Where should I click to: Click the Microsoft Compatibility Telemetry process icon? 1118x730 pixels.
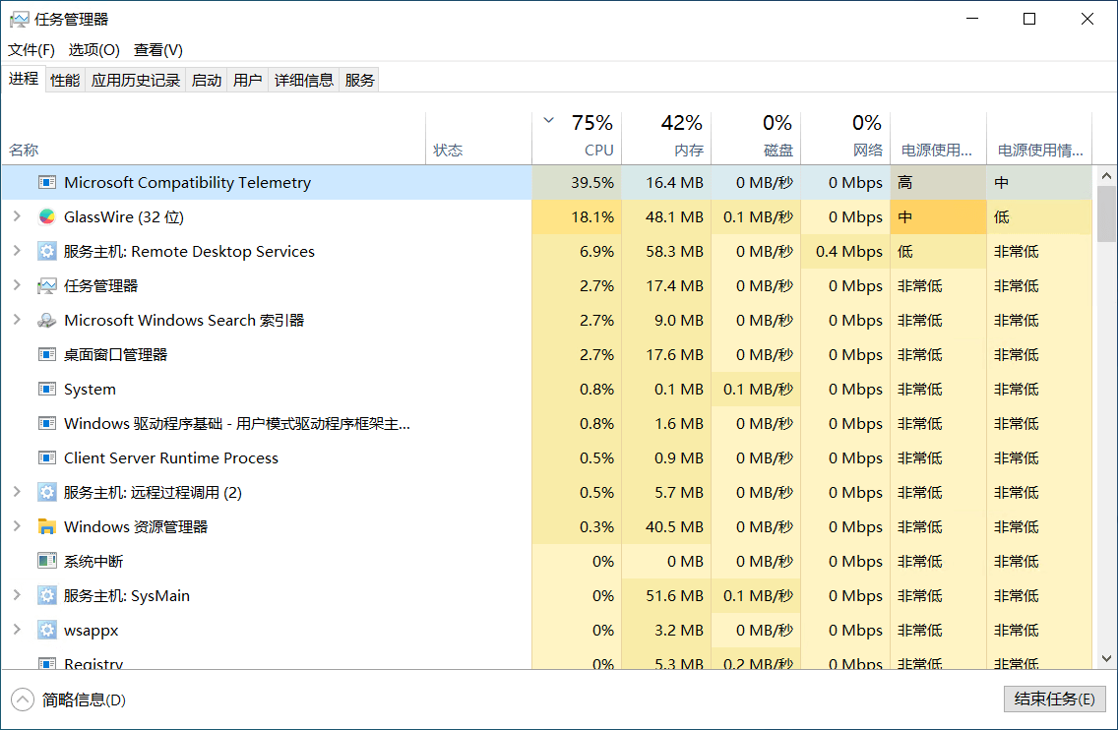(x=47, y=183)
